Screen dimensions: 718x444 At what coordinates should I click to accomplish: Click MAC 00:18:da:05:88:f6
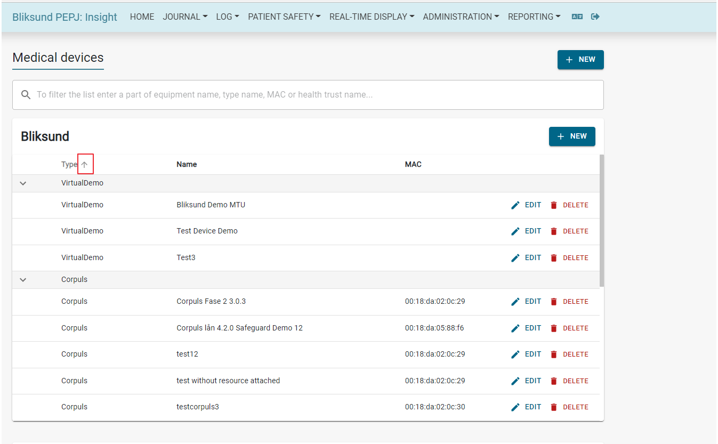coord(434,328)
